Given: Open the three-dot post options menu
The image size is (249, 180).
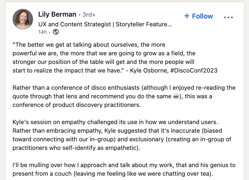Looking at the screenshot, I should coord(228,17).
